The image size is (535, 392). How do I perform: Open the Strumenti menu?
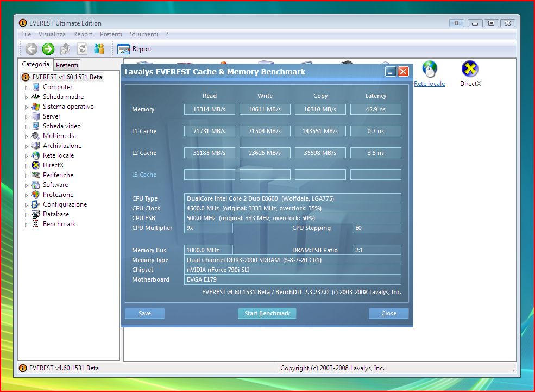coord(143,34)
